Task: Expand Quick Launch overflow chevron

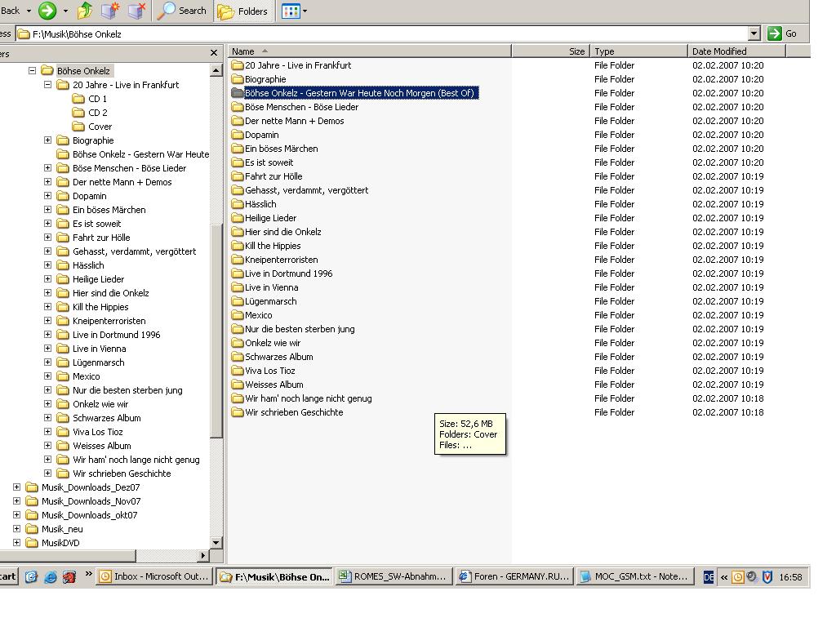Action: pos(88,574)
